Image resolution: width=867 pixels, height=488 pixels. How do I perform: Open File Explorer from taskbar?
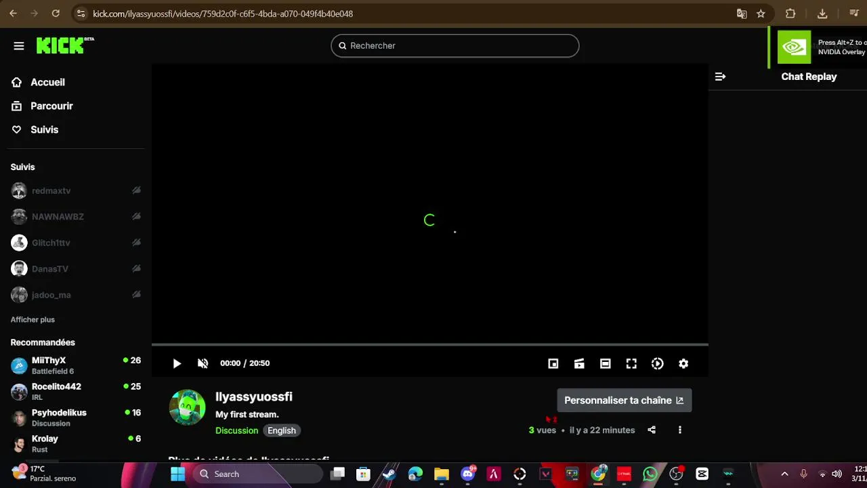[x=442, y=474]
